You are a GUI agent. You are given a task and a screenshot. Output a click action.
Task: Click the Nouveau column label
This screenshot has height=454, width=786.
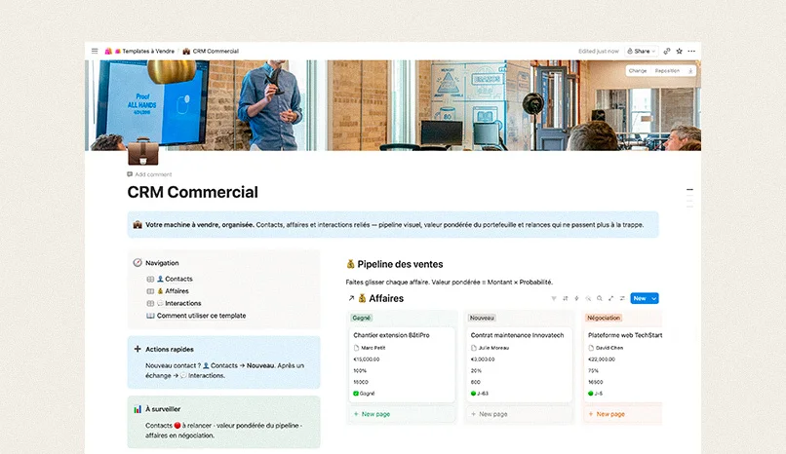pyautogui.click(x=482, y=318)
